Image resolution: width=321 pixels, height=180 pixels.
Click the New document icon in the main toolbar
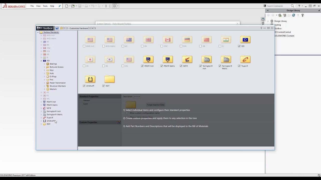pos(67,6)
